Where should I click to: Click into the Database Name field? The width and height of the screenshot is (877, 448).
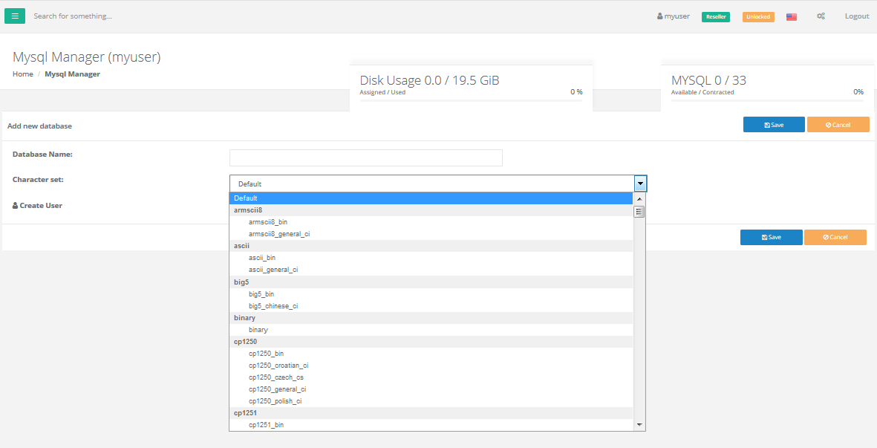point(366,158)
